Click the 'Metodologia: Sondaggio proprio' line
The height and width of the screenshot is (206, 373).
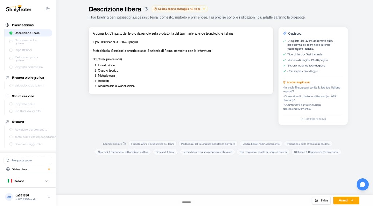coord(152,51)
